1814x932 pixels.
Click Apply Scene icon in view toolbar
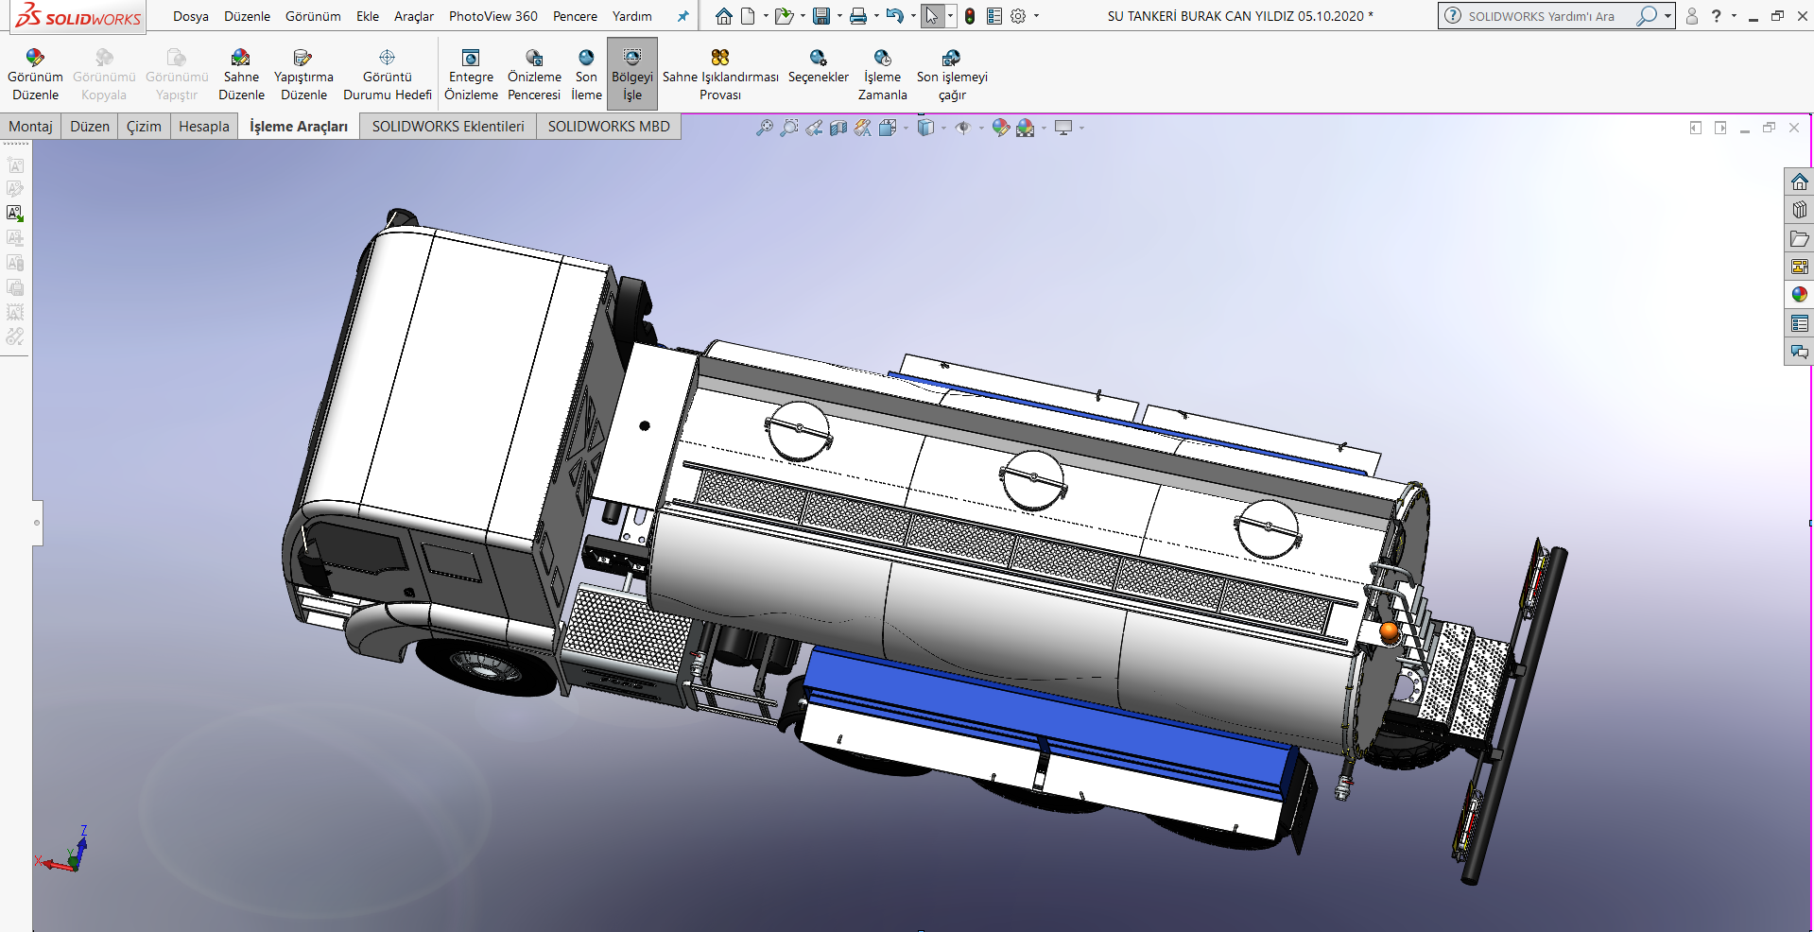click(1026, 128)
